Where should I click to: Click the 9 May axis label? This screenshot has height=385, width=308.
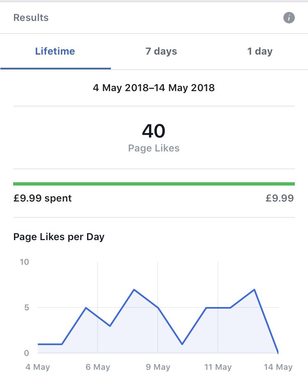(x=158, y=367)
